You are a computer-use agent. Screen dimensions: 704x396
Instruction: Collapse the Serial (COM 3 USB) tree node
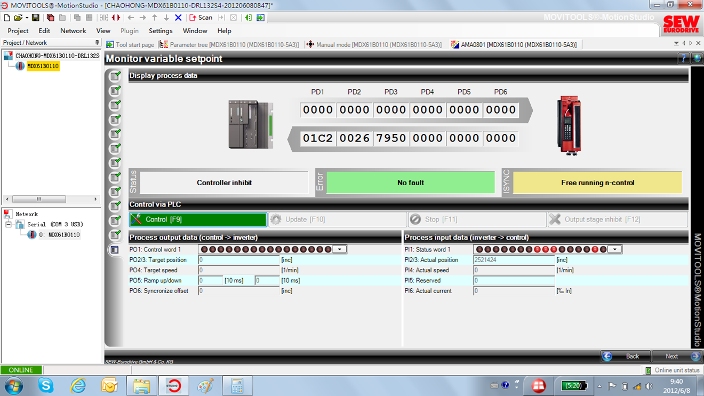9,225
